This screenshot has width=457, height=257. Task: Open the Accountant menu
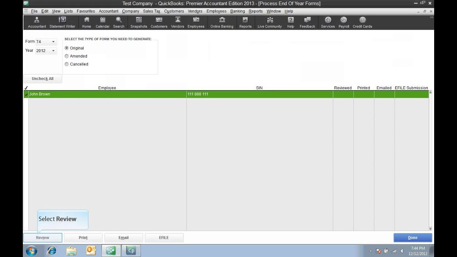(109, 11)
